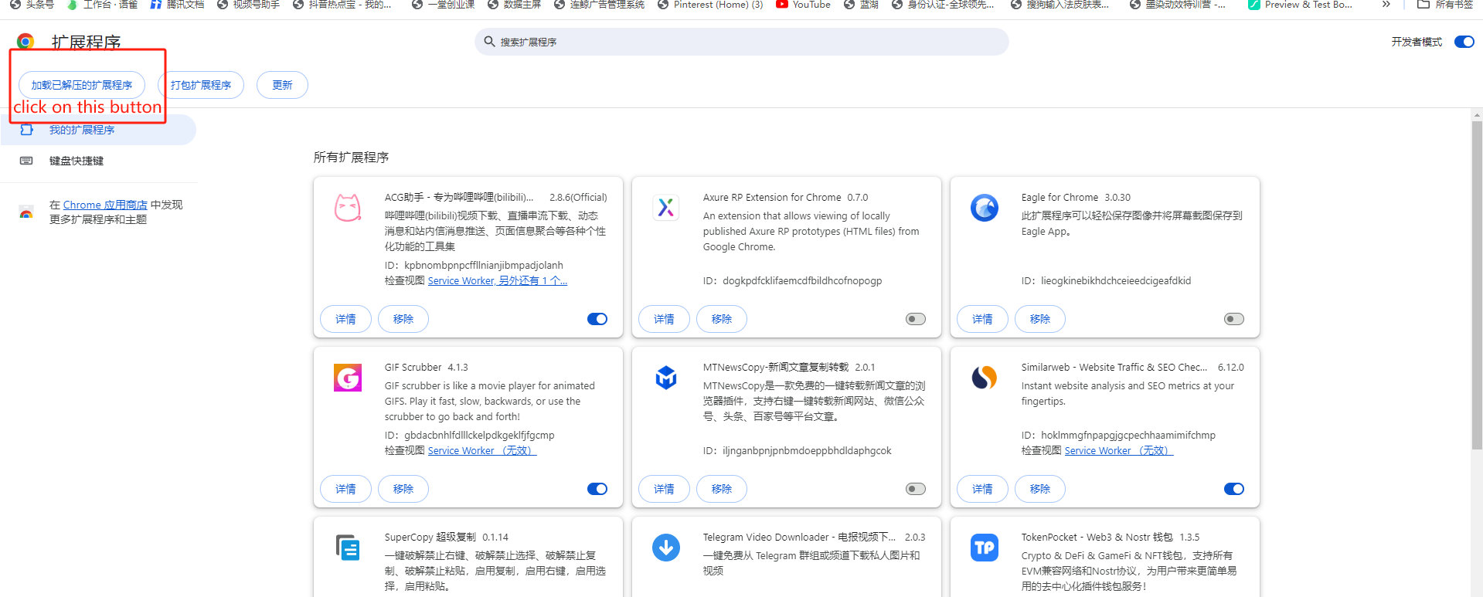Viewport: 1483px width, 597px height.
Task: Select 我的扩展程序 in the sidebar
Action: coord(98,130)
